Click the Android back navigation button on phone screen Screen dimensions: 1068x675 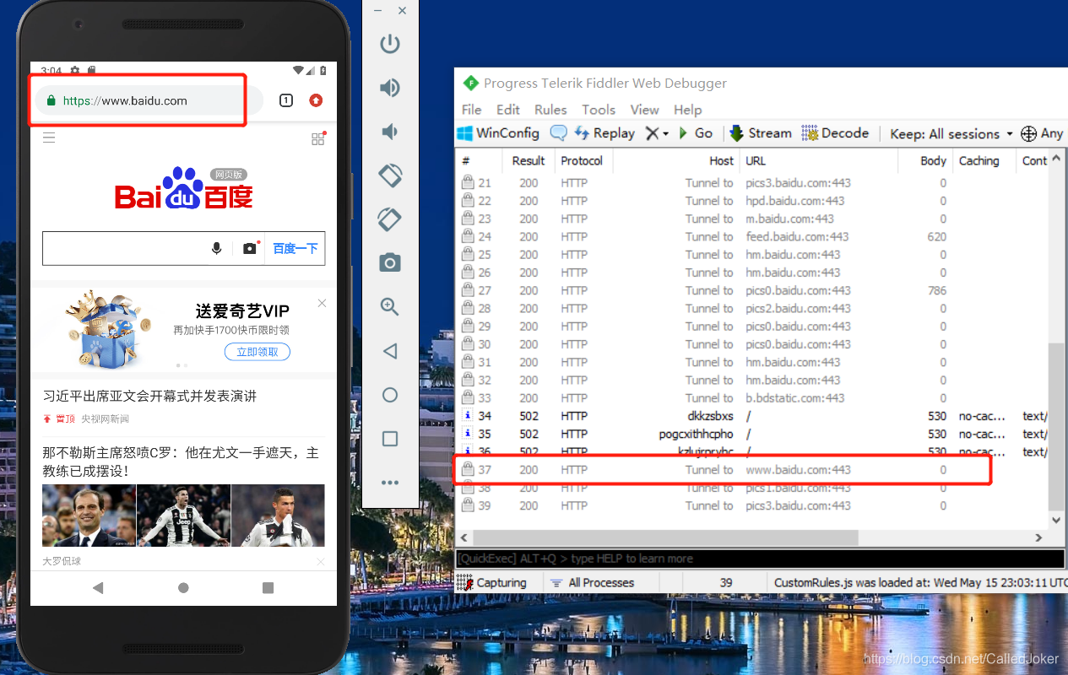[98, 587]
